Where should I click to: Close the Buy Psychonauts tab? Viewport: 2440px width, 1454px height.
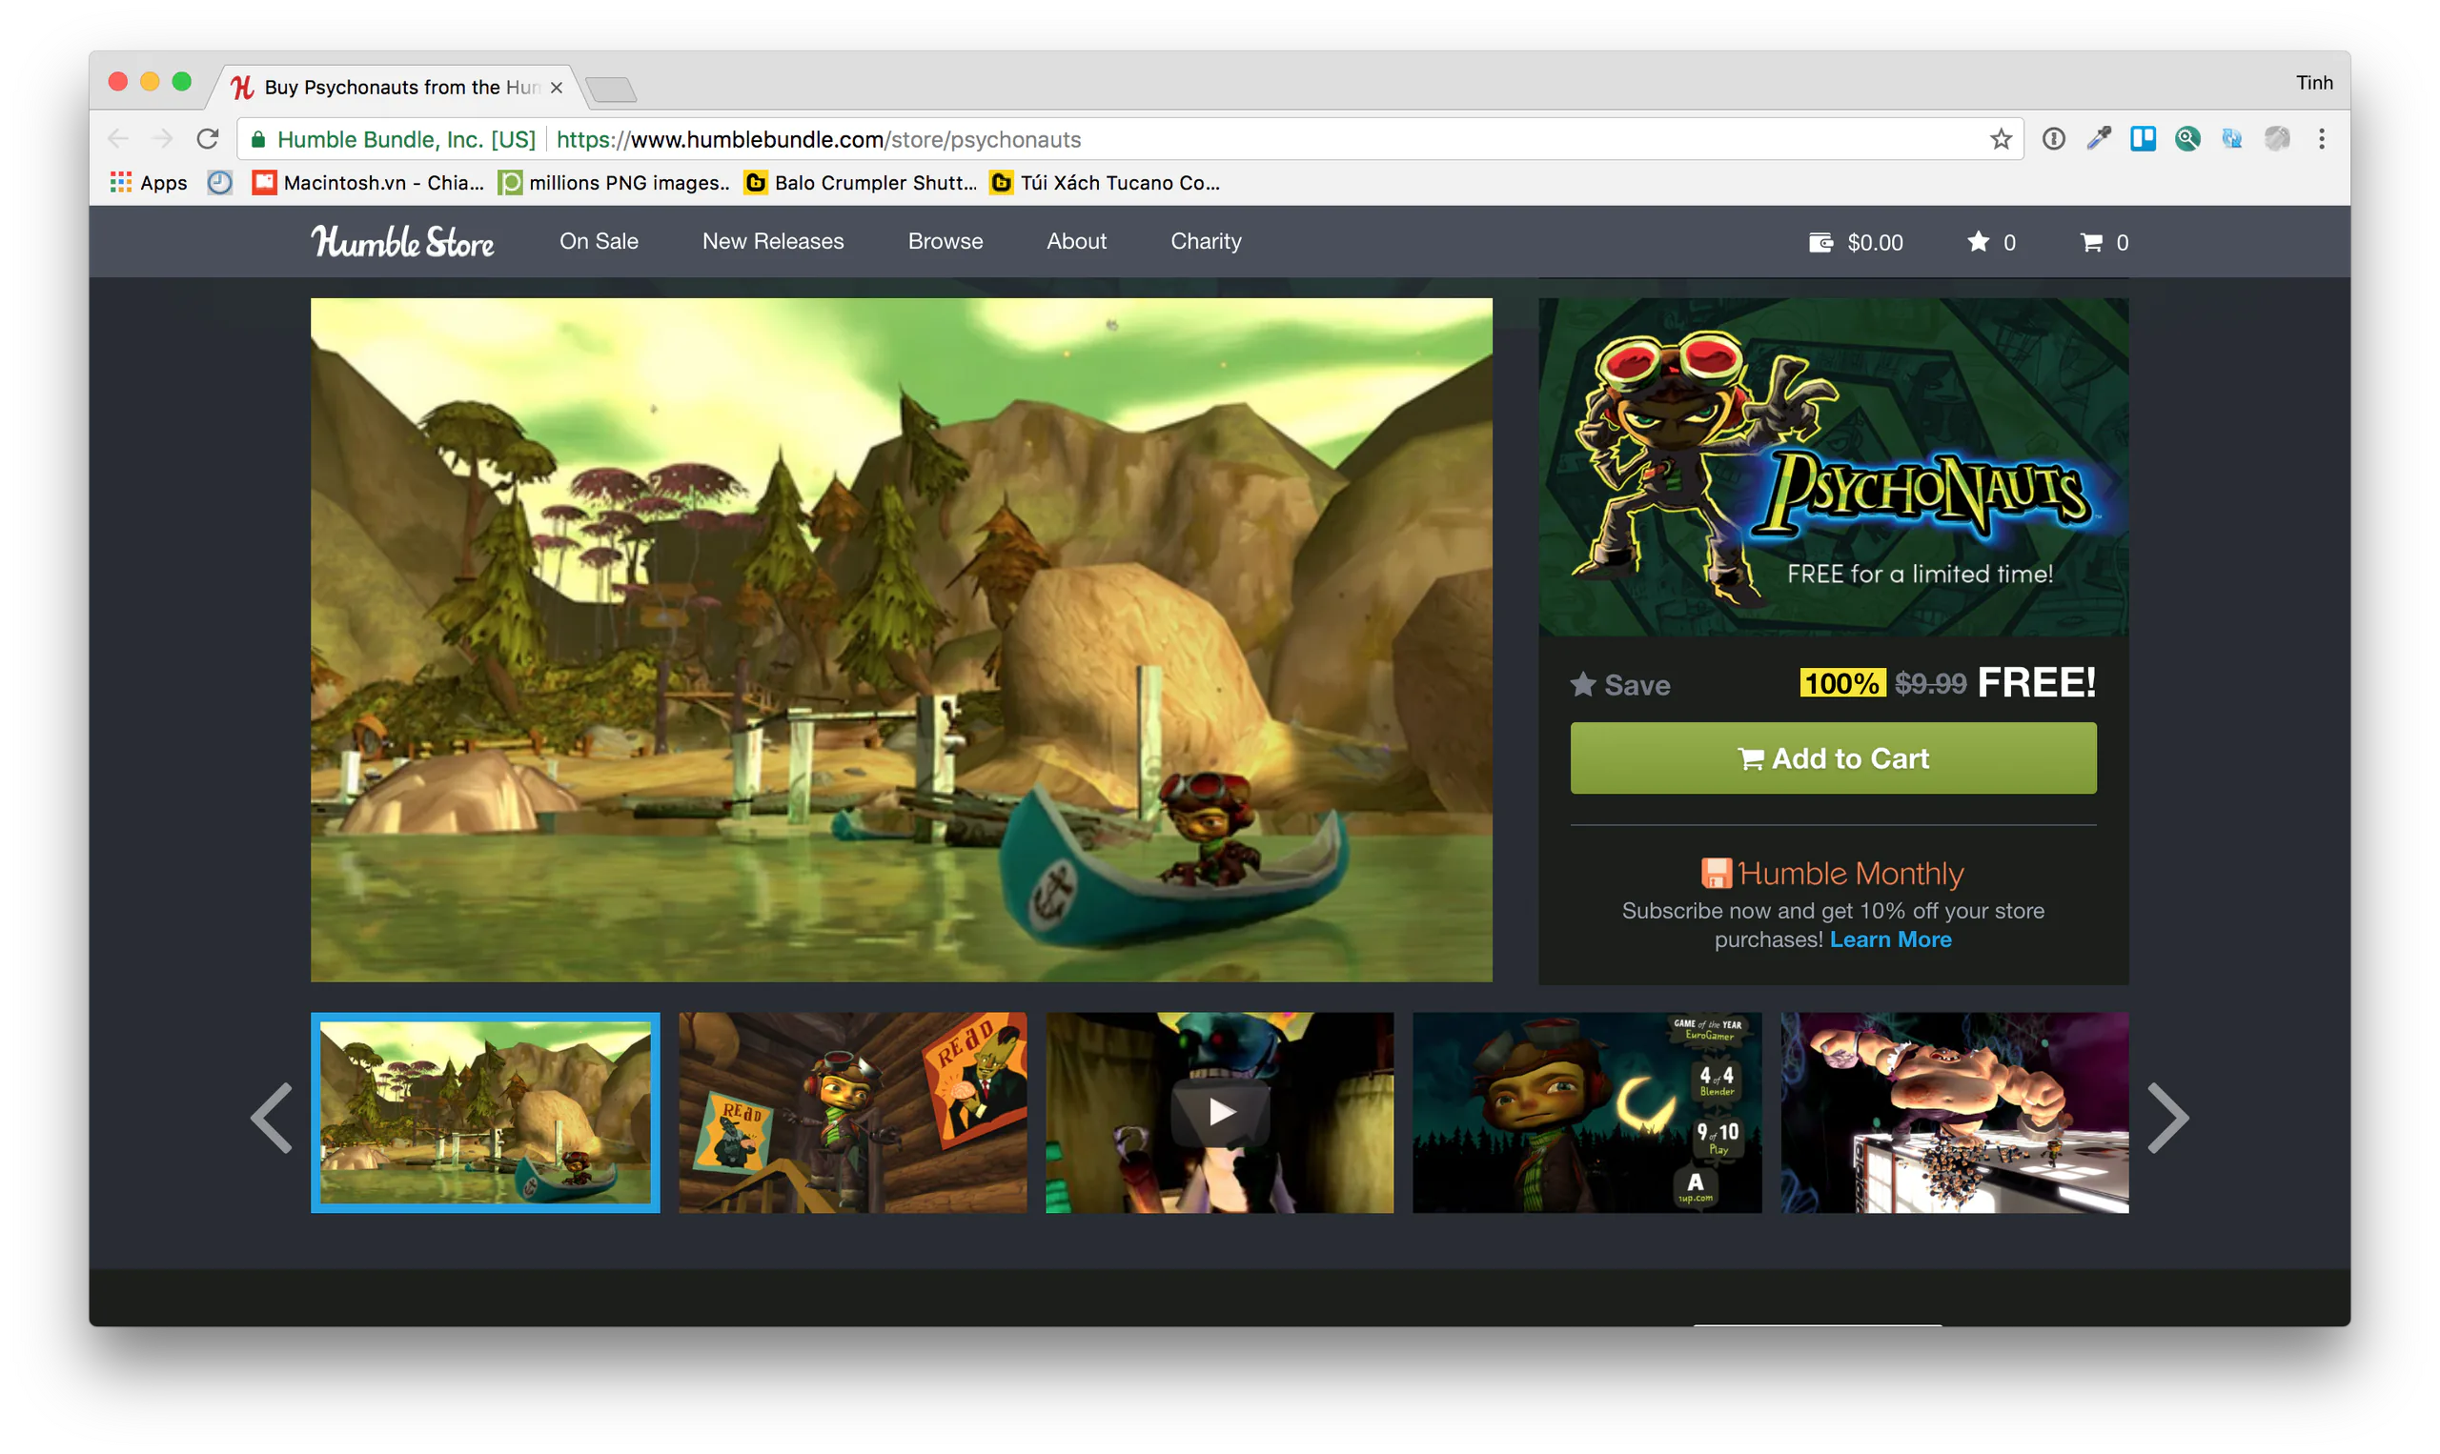[x=557, y=88]
